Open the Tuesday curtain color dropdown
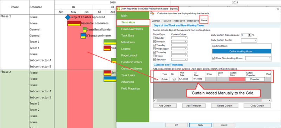 tap(179, 45)
